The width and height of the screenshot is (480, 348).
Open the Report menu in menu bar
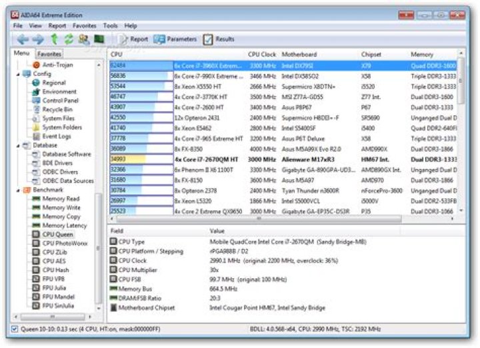coord(57,25)
